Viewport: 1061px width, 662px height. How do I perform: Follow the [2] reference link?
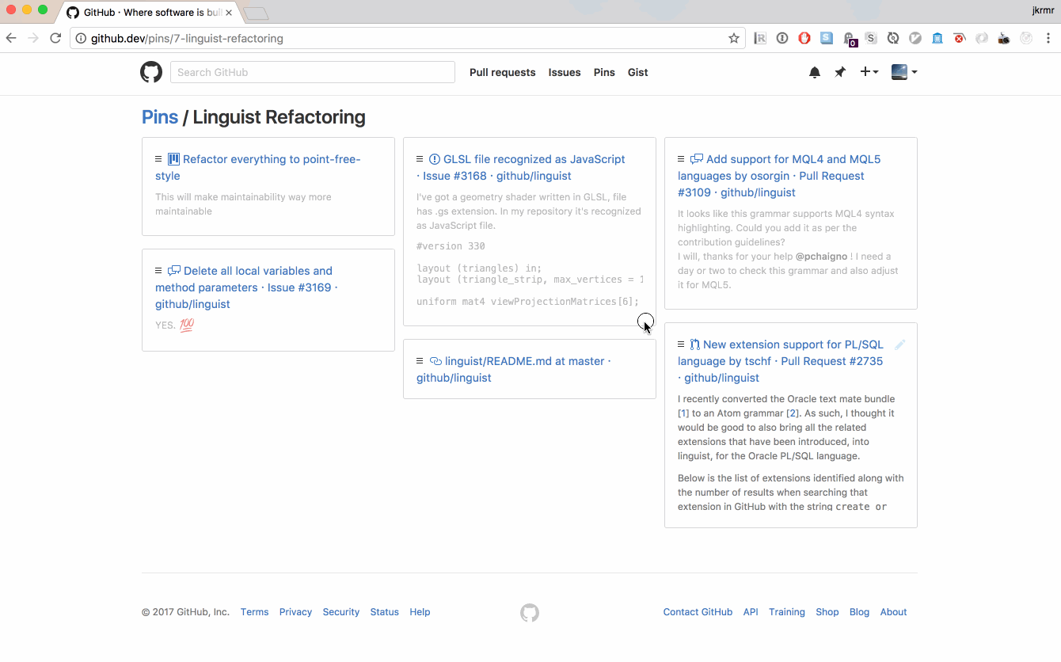click(793, 413)
